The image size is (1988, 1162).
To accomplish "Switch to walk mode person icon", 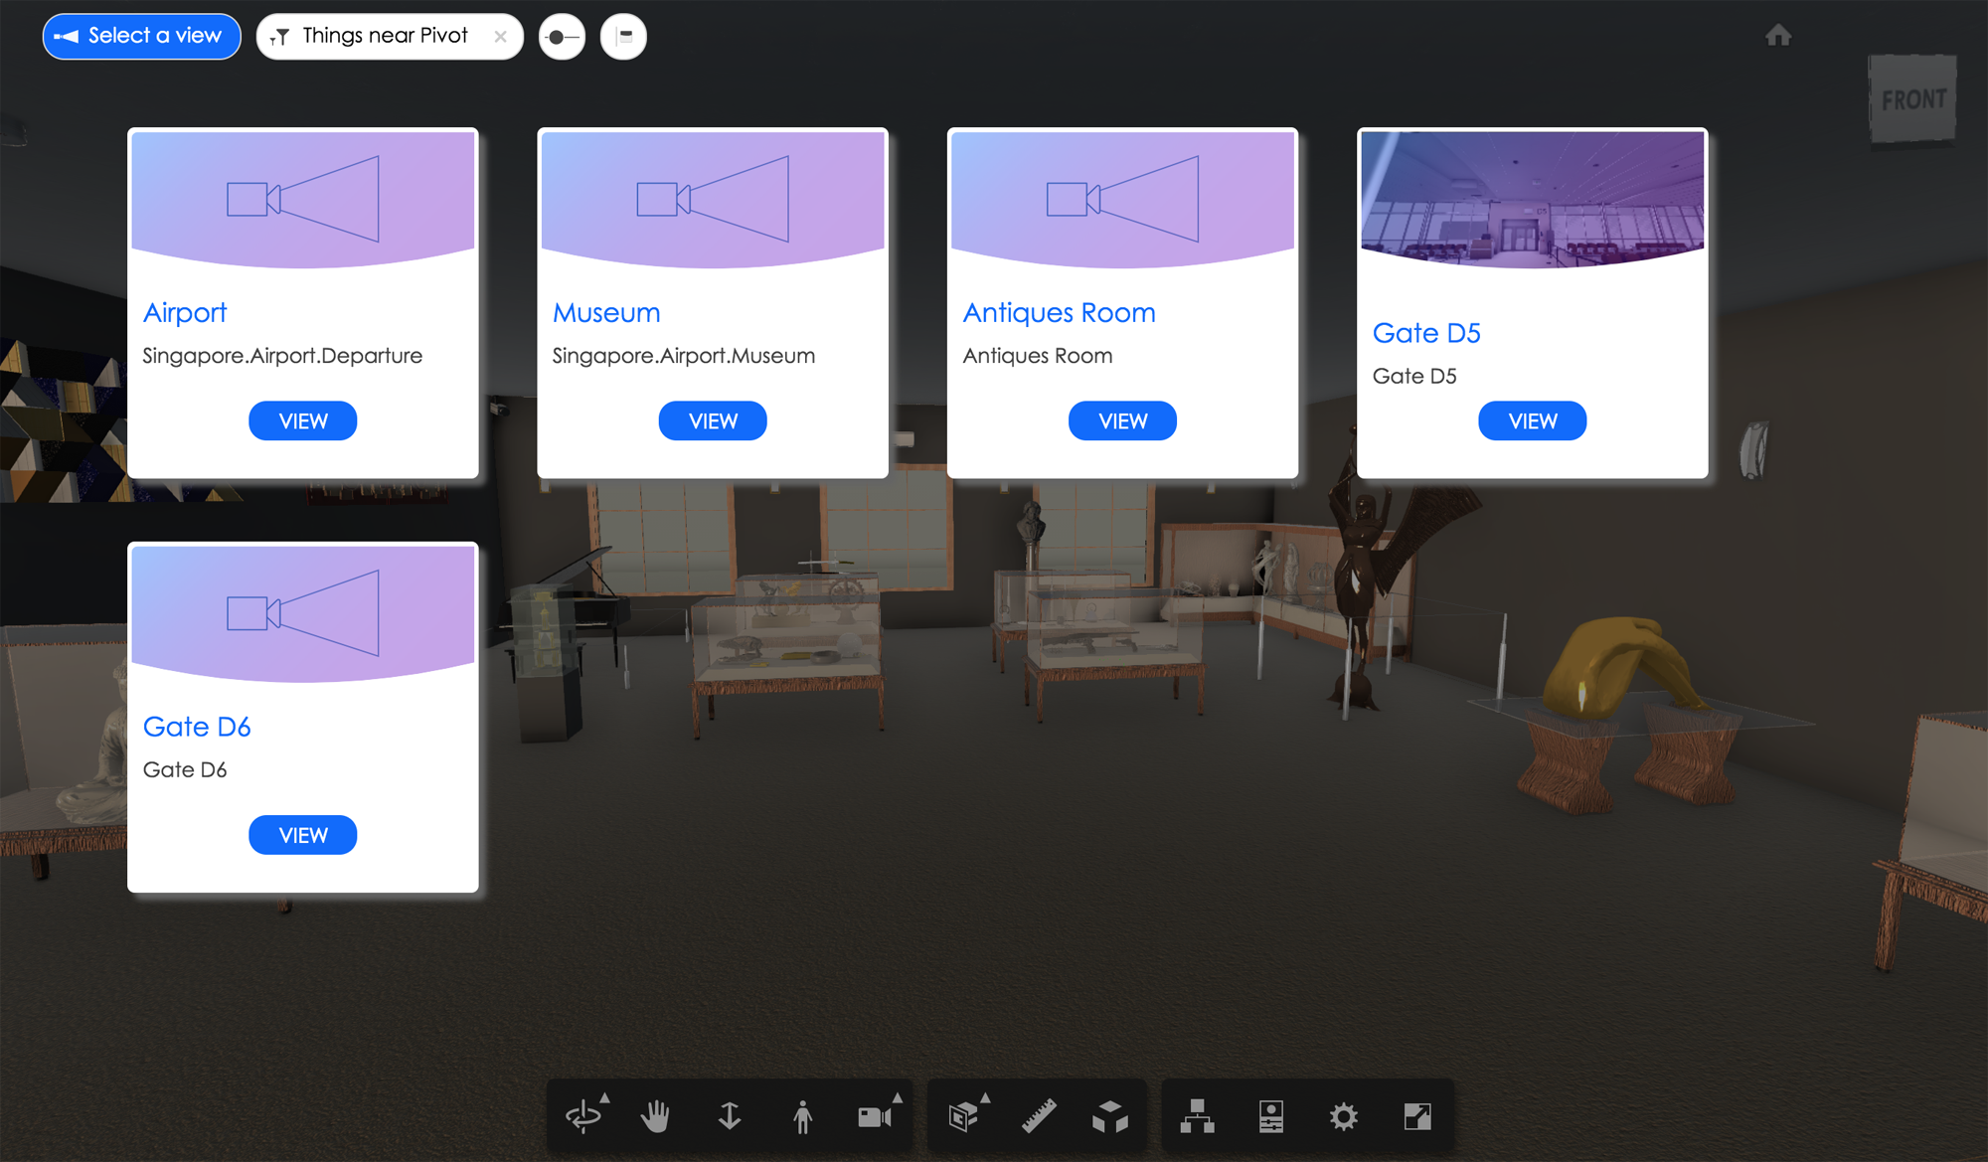I will (803, 1116).
